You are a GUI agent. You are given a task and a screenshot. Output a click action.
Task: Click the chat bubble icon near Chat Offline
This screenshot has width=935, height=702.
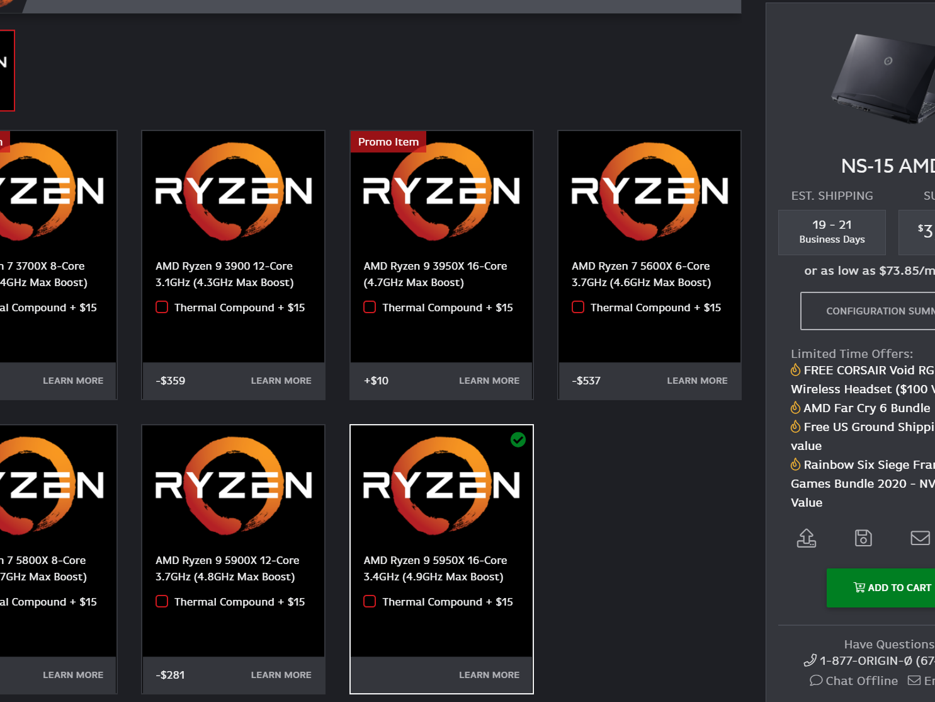tap(815, 681)
